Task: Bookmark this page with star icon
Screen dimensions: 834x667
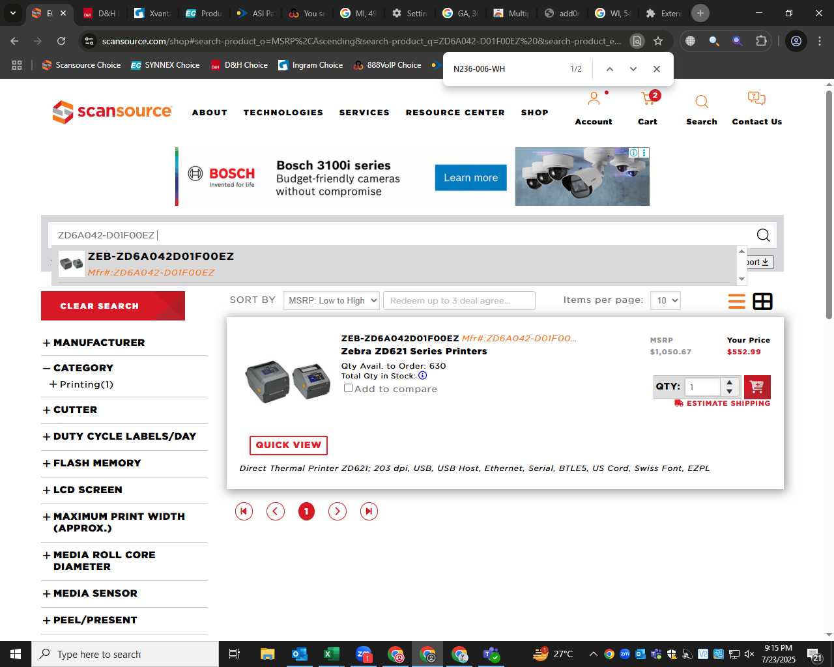Action: tap(658, 41)
